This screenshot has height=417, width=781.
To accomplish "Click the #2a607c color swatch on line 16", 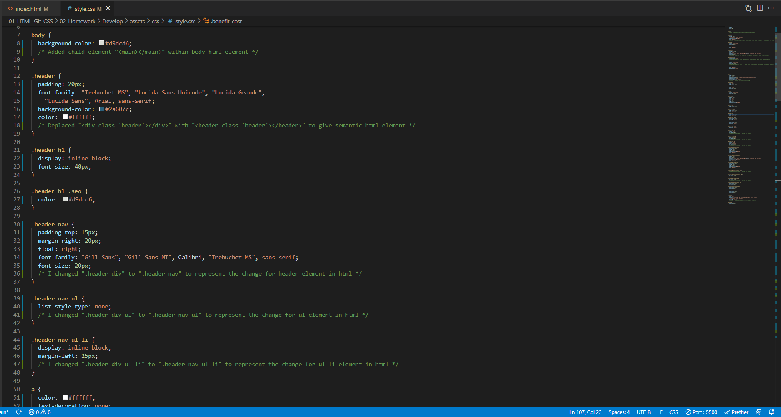I will click(x=101, y=109).
